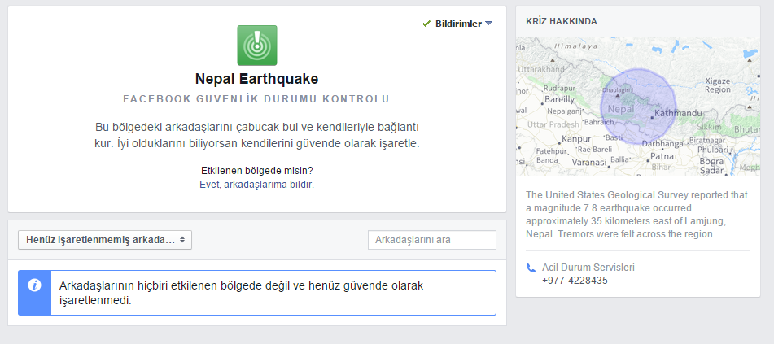This screenshot has height=344, width=774.
Task: Focus the Arkadaşlarını ara search field
Action: pos(432,240)
